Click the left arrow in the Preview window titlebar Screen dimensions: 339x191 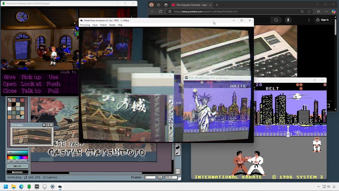(44, 125)
